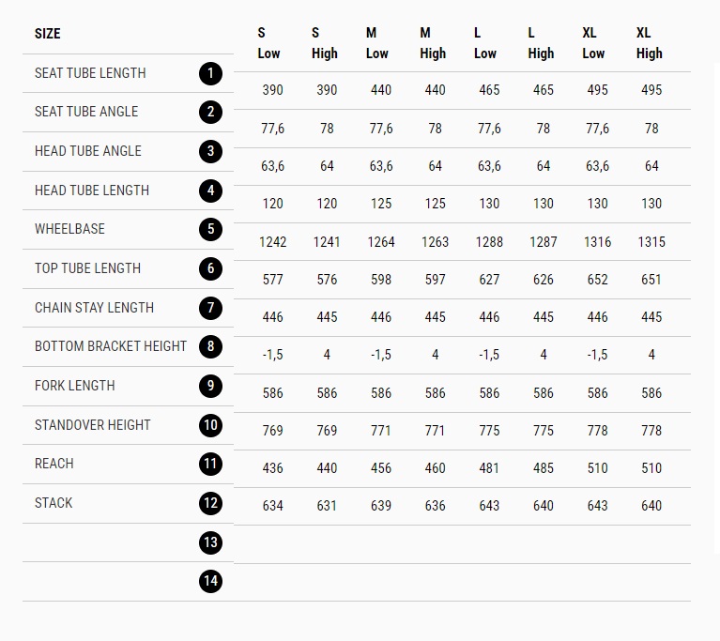Click the number 12 badge beside Stack

(211, 503)
